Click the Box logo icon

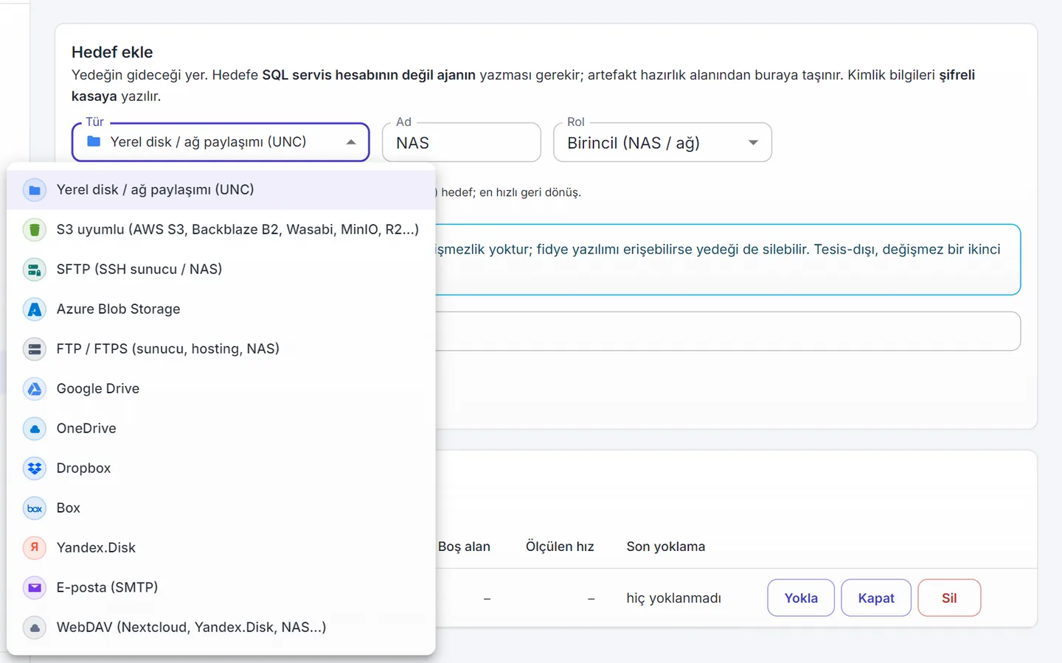pyautogui.click(x=35, y=508)
